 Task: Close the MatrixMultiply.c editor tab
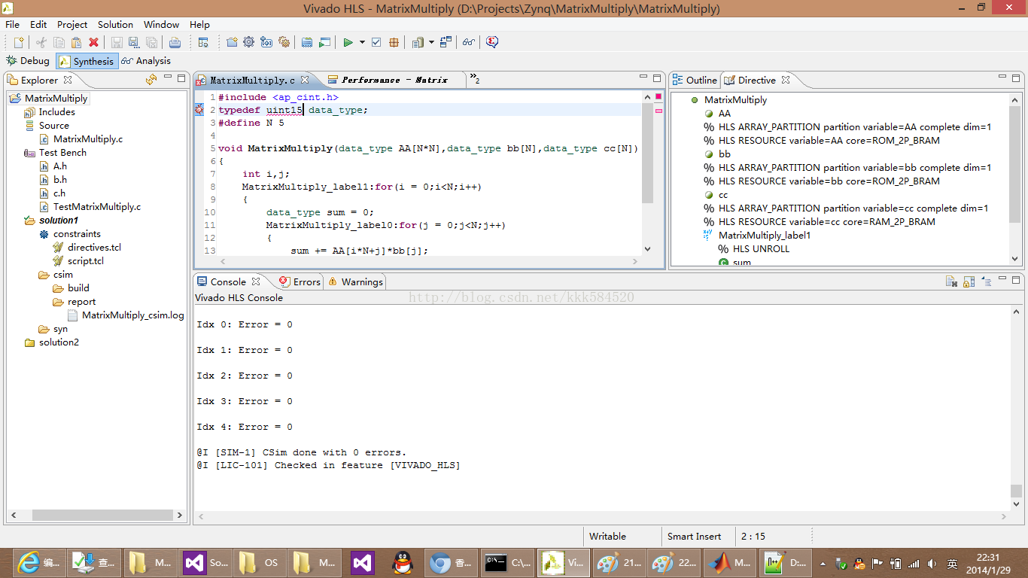pyautogui.click(x=304, y=80)
